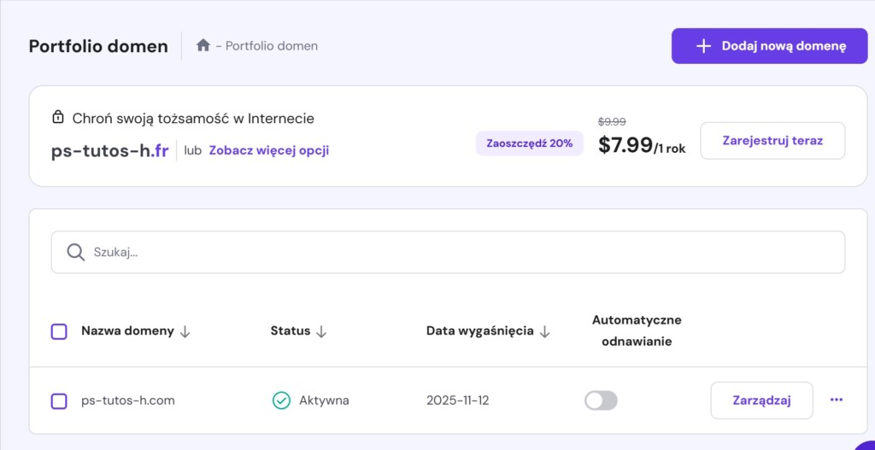Click the Zaoszczędź 20% badge
Image resolution: width=875 pixels, height=450 pixels.
(530, 143)
